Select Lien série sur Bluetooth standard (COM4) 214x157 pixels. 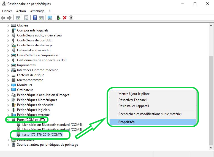click(x=52, y=125)
